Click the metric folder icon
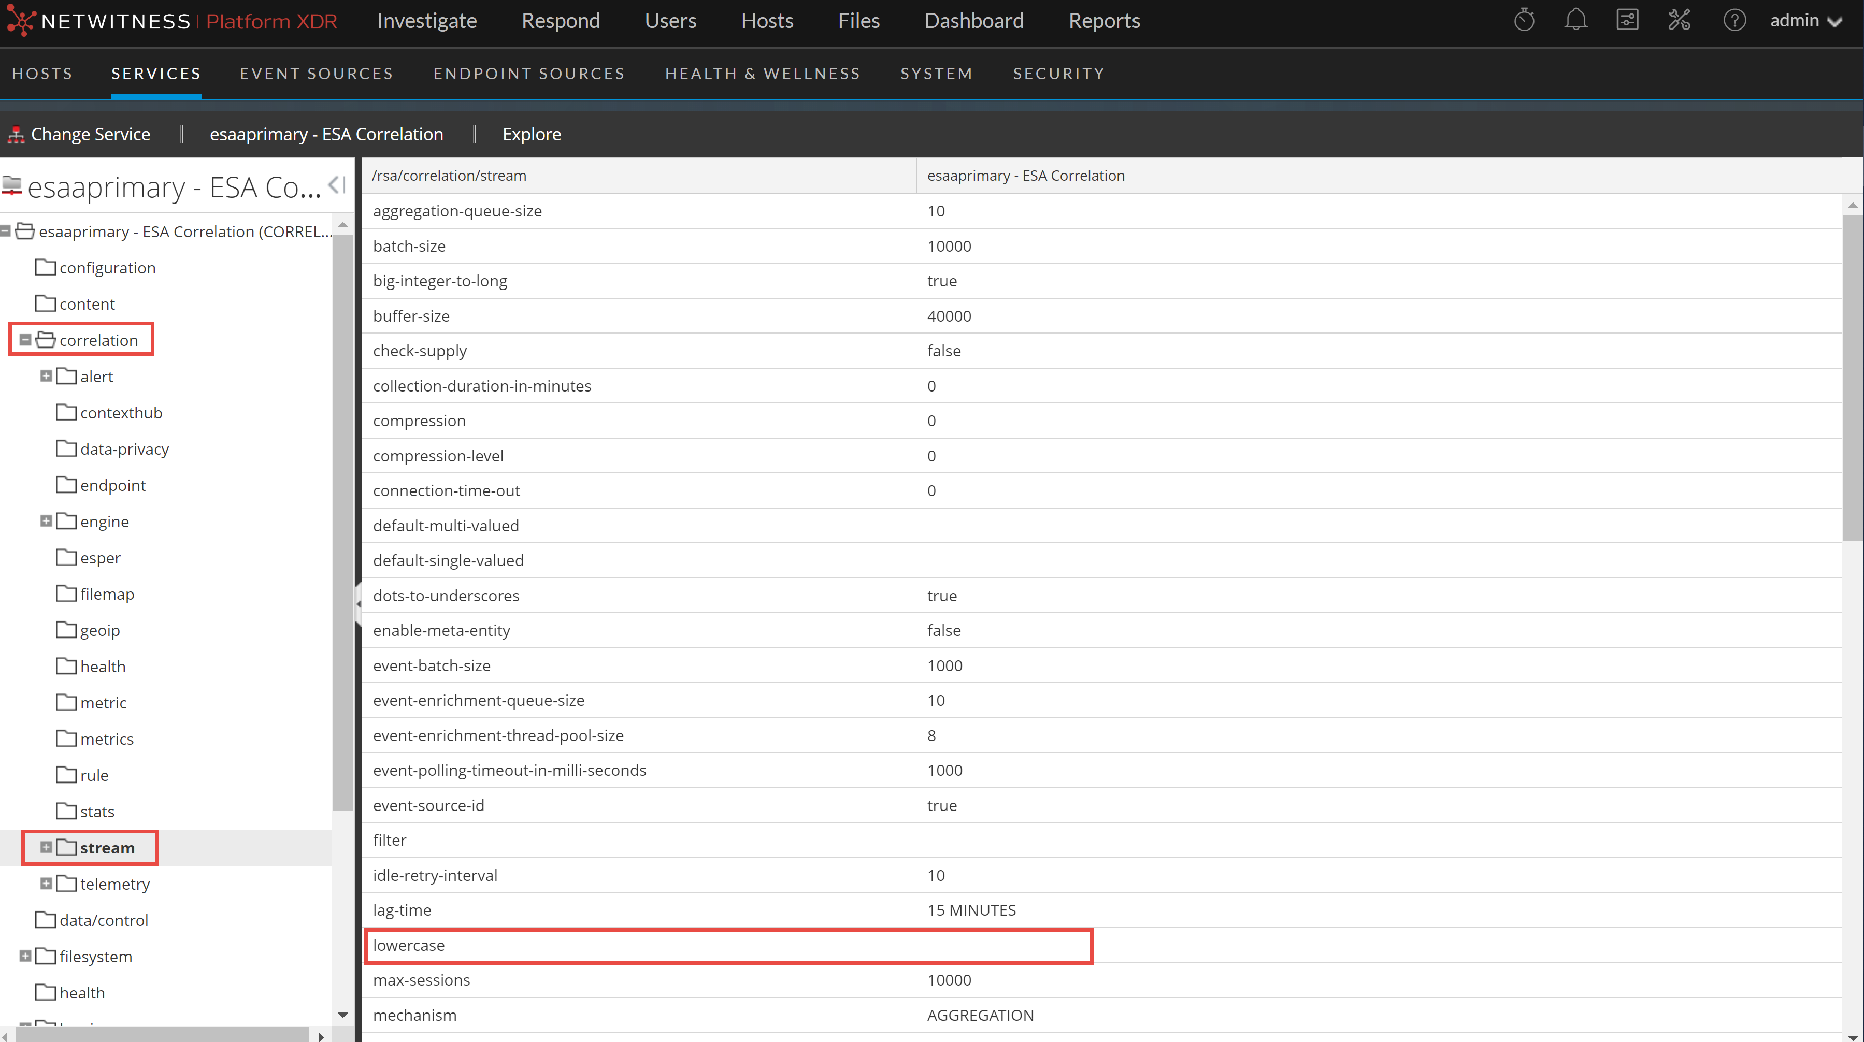Image resolution: width=1864 pixels, height=1042 pixels. (66, 702)
